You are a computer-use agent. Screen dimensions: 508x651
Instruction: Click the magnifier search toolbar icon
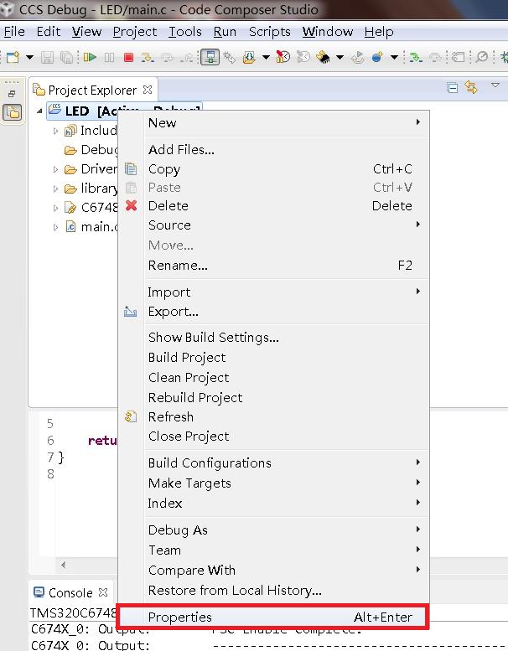pos(482,57)
